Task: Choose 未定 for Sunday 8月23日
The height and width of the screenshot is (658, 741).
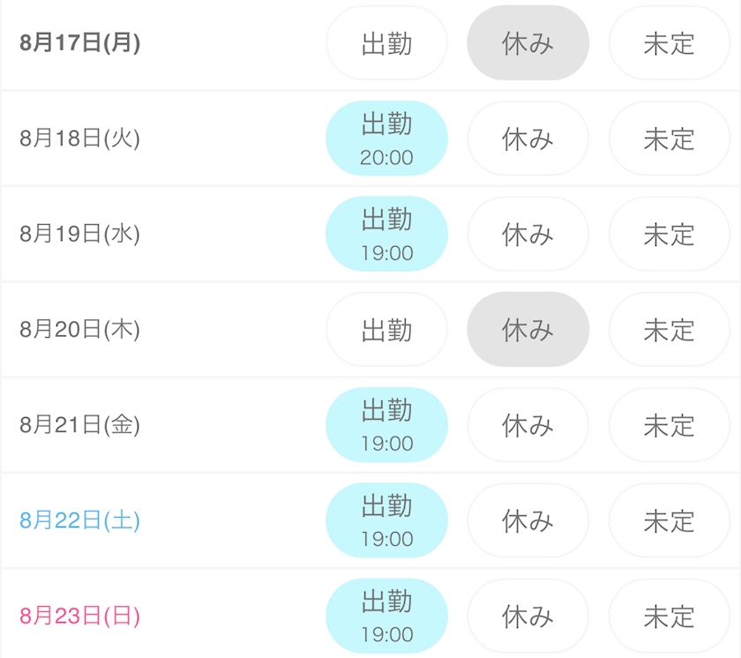Action: [x=670, y=616]
